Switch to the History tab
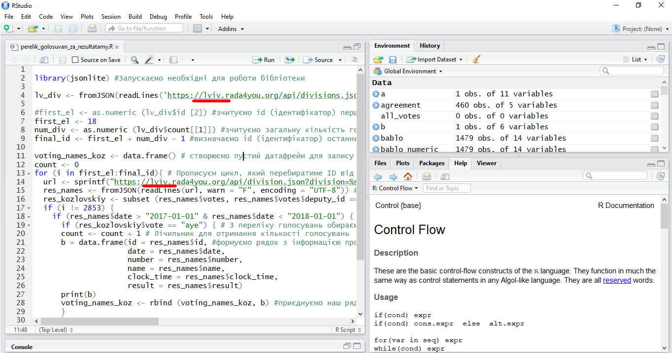The image size is (672, 353). click(430, 46)
